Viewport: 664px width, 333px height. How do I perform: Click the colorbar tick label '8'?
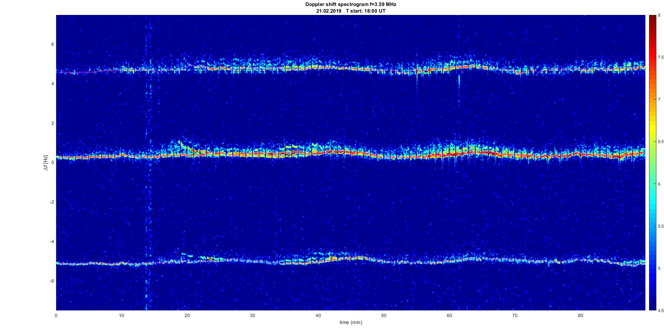659,15
